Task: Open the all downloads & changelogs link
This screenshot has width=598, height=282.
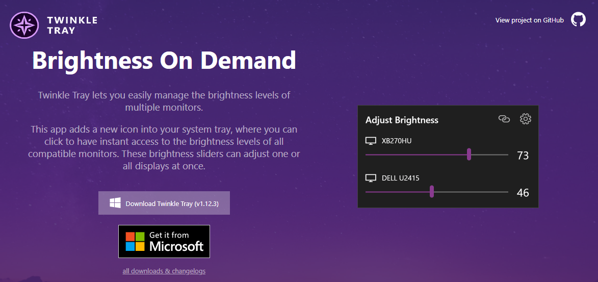Action: (164, 271)
